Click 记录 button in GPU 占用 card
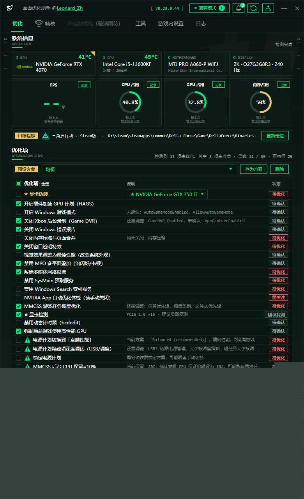Viewport: 304px width, 499px height. point(219,85)
